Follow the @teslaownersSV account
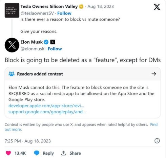This screenshot has width=166, height=158. pos(64,13)
